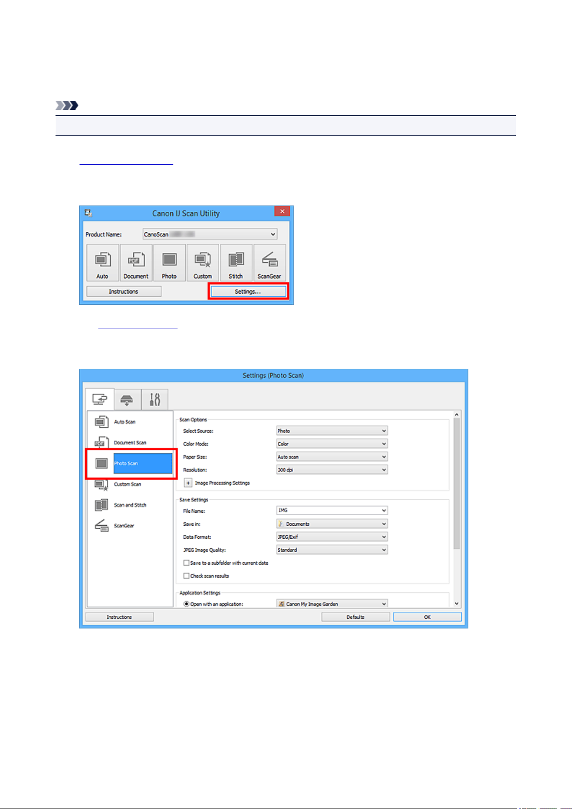Open the Data Format dropdown
The width and height of the screenshot is (572, 809).
(x=332, y=537)
